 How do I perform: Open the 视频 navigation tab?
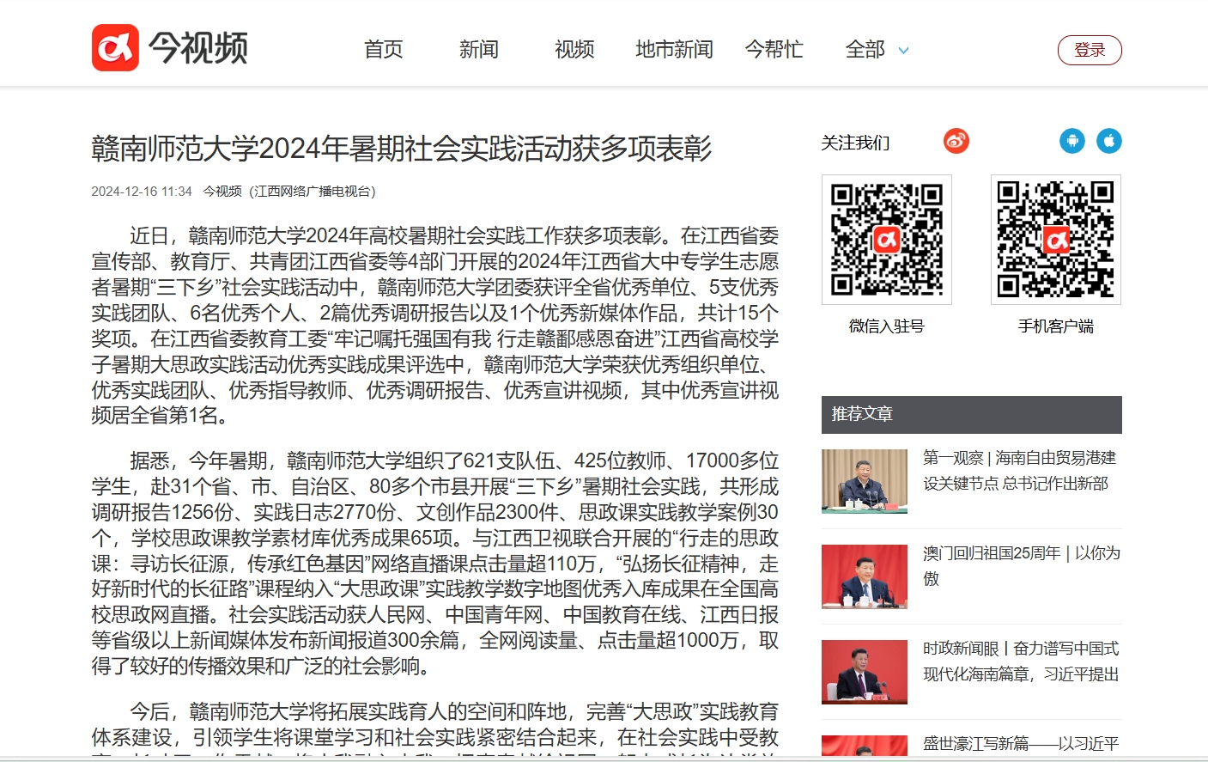click(574, 49)
